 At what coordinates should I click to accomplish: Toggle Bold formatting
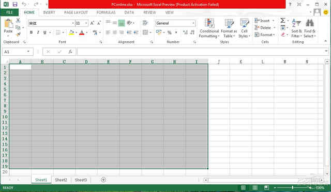[x=31, y=33]
